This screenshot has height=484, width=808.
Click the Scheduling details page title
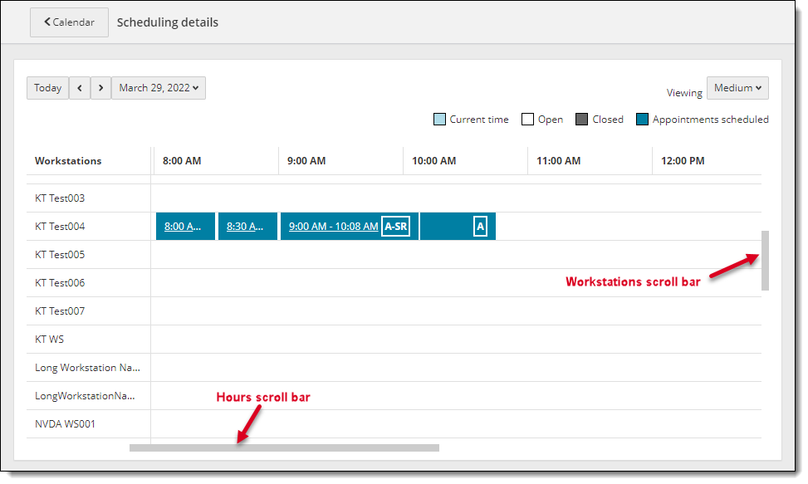pyautogui.click(x=168, y=22)
